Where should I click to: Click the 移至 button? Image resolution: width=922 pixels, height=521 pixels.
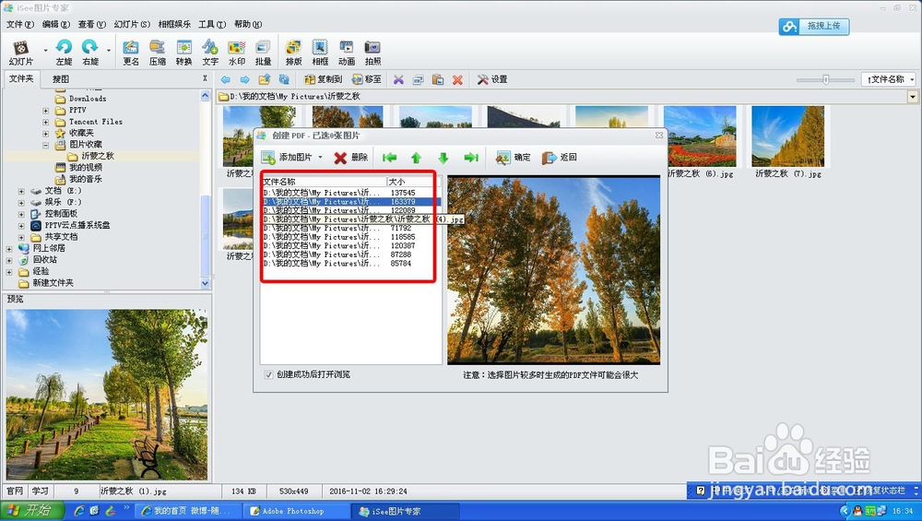coord(366,79)
